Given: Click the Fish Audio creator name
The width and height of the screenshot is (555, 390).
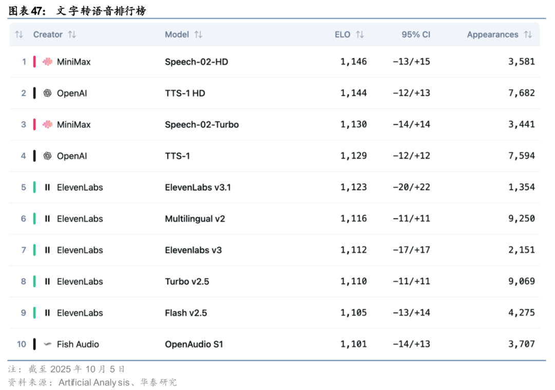Looking at the screenshot, I should (78, 344).
